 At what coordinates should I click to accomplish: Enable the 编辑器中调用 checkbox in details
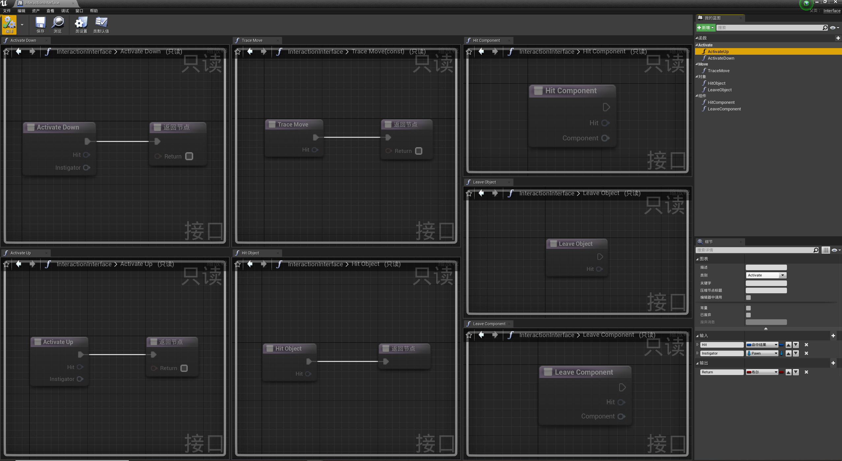(x=749, y=297)
